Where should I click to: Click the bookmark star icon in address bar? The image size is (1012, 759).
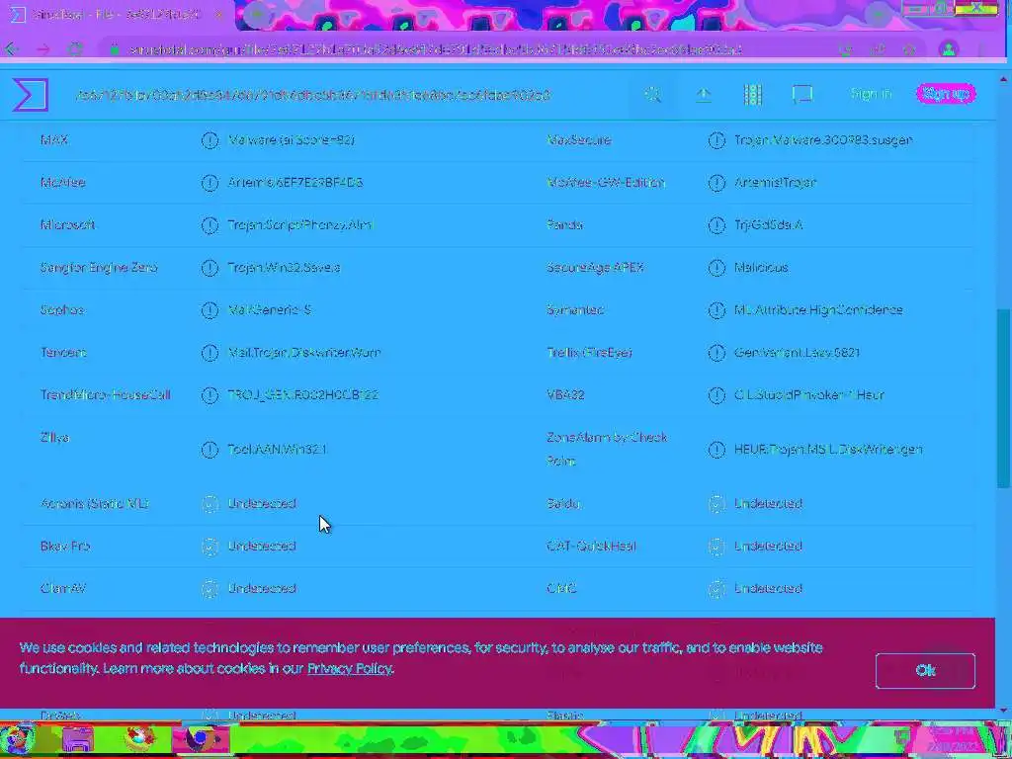click(909, 49)
